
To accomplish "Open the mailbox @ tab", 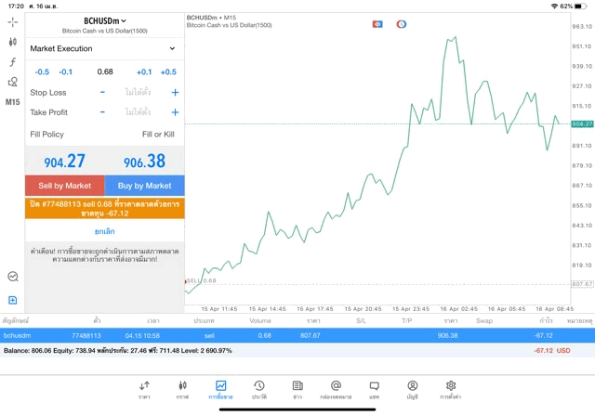I will [x=336, y=390].
